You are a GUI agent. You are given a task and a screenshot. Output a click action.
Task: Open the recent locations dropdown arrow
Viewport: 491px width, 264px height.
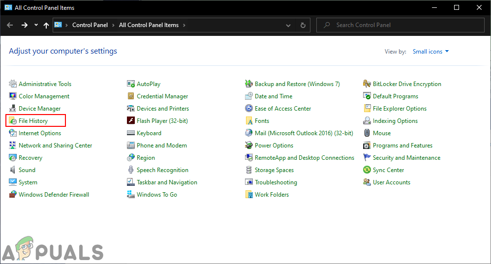[x=36, y=25]
